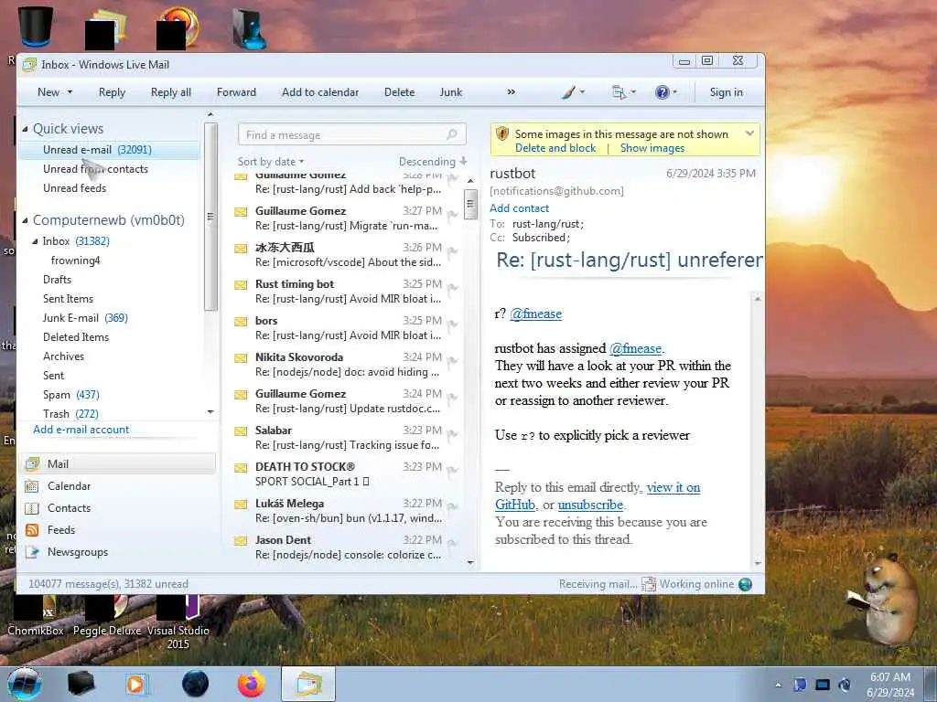
Task: Open Windows Media Player taskbar icon
Action: [137, 684]
